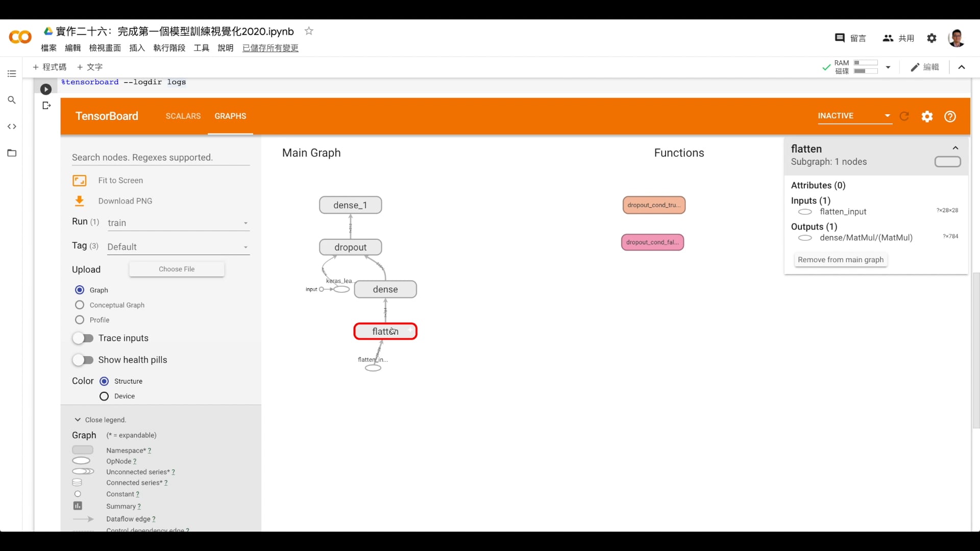Open the Colab files folder icon
The image size is (980, 551).
pyautogui.click(x=12, y=153)
